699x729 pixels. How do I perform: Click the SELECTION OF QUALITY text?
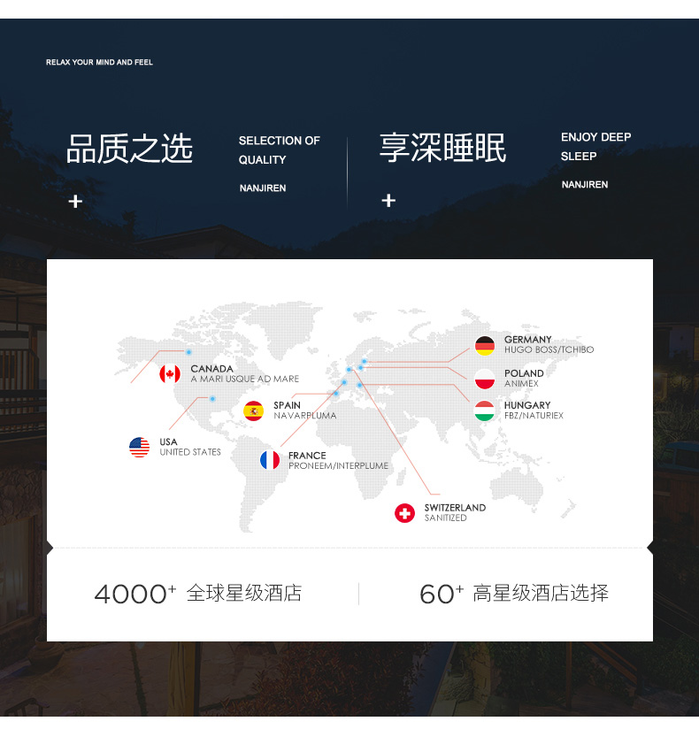[x=279, y=150]
